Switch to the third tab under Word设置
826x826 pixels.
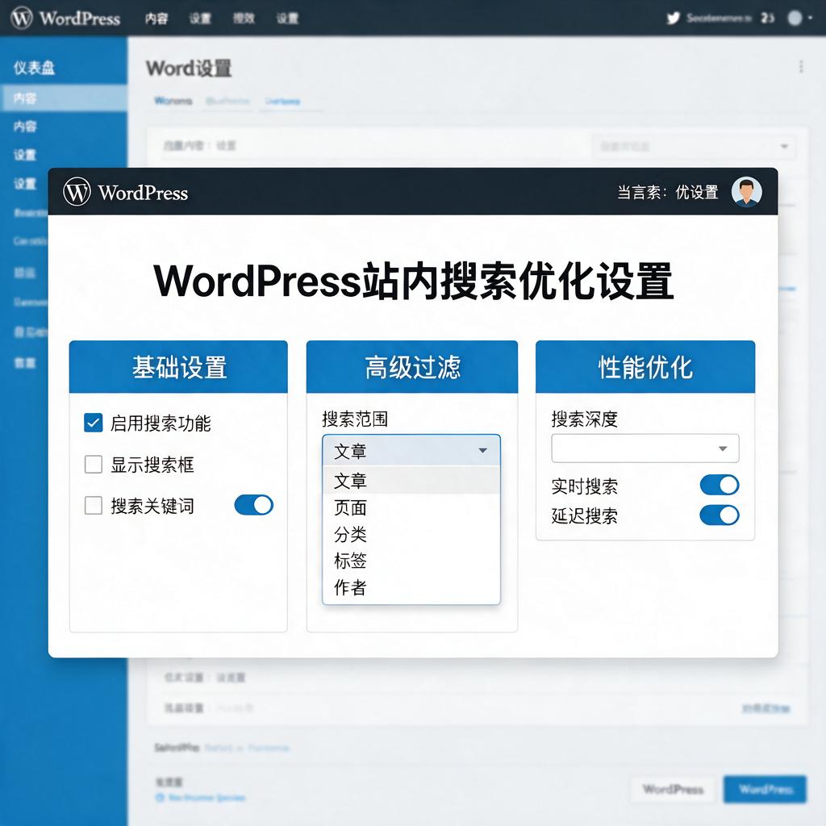[282, 101]
